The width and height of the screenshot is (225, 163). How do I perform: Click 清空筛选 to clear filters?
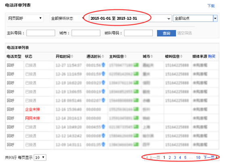[x=184, y=33]
